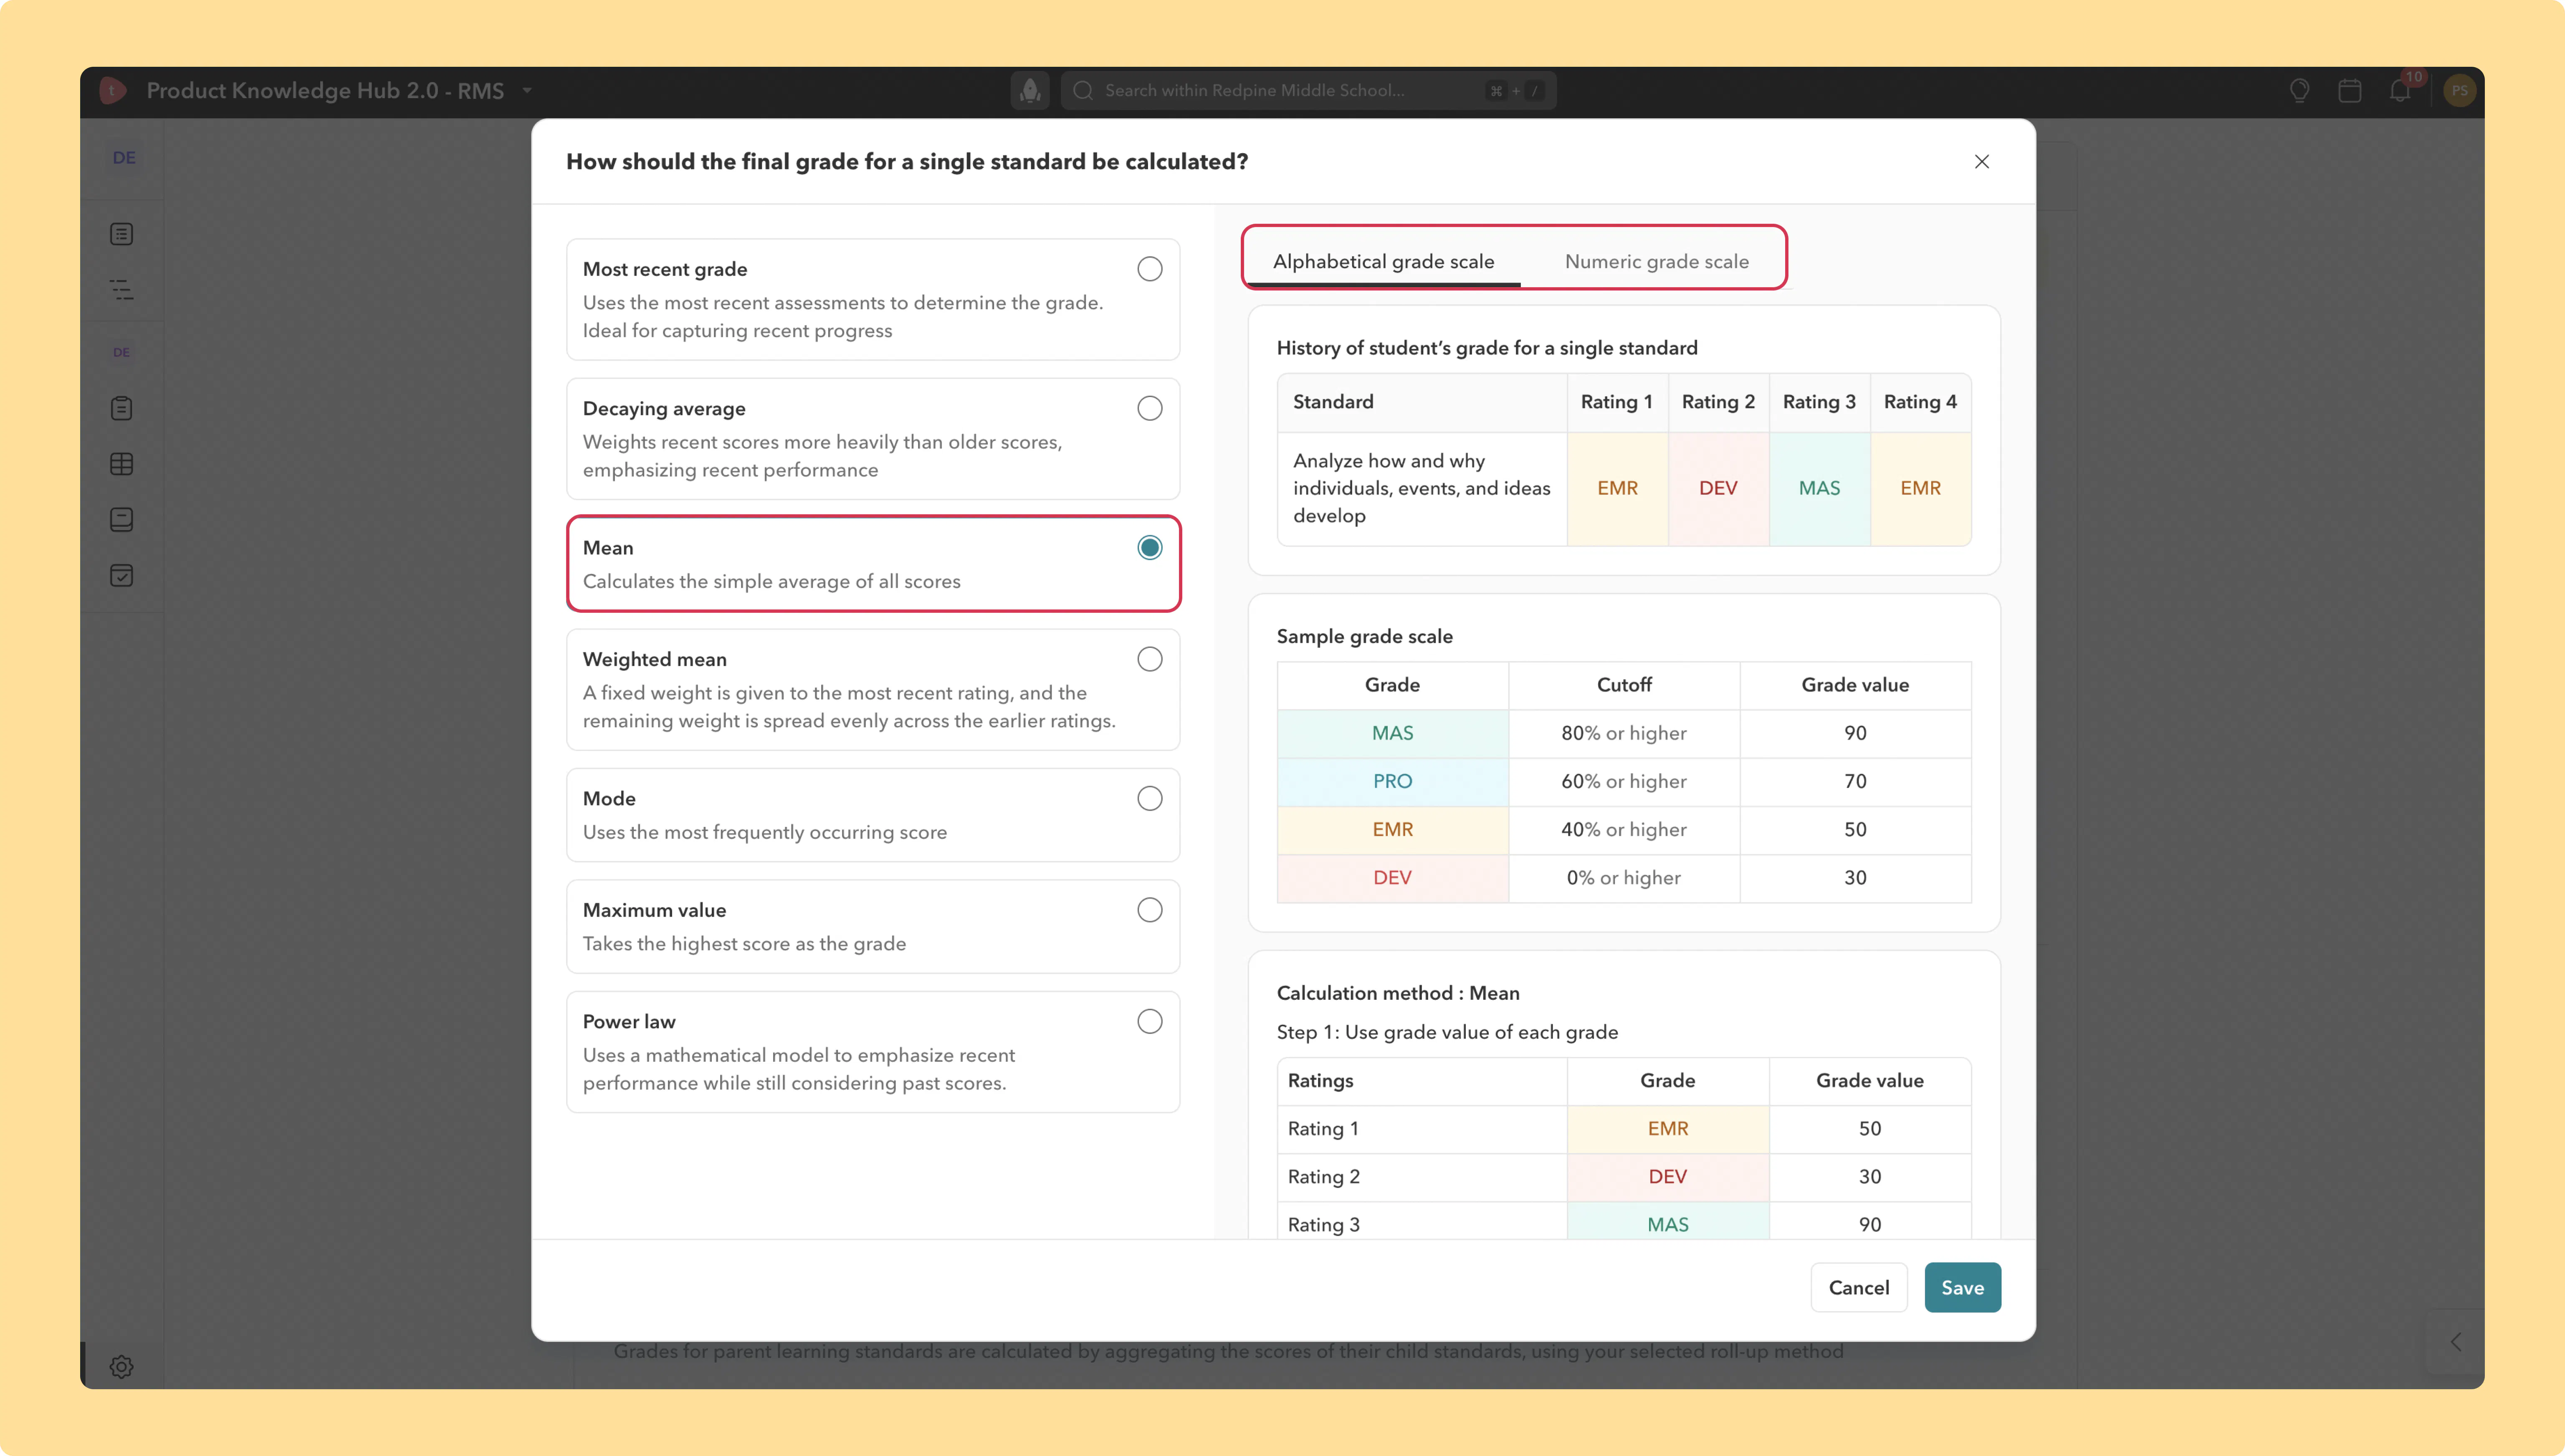Click the '60% or higher' cutoff cell
The height and width of the screenshot is (1456, 2565).
[1624, 781]
